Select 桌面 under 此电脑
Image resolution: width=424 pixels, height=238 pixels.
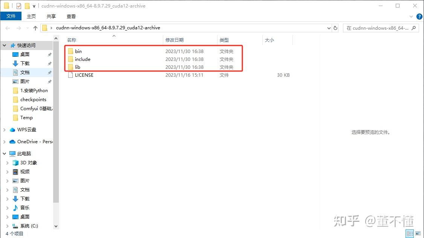(x=25, y=217)
